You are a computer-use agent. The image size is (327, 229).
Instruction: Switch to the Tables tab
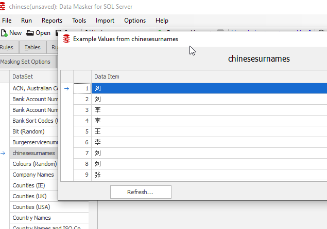click(x=32, y=47)
